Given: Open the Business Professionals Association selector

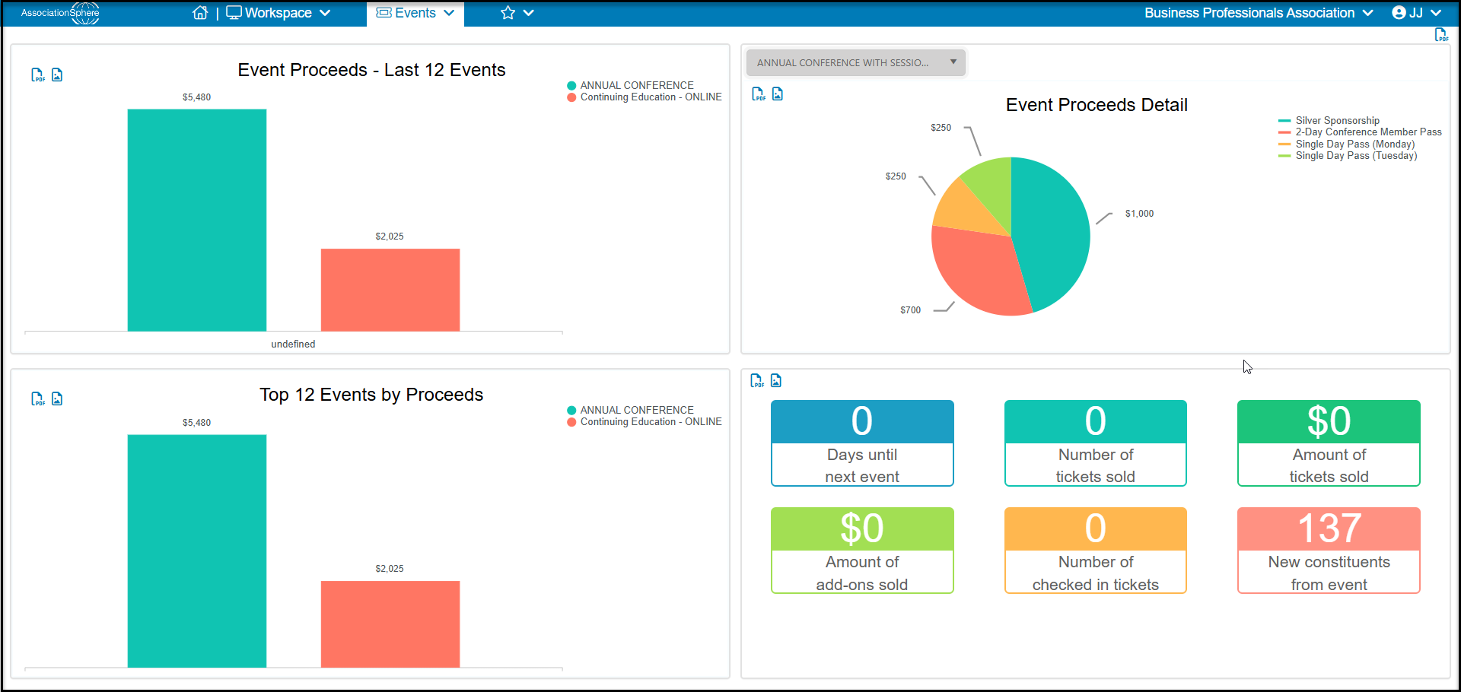Looking at the screenshot, I should pos(1259,13).
